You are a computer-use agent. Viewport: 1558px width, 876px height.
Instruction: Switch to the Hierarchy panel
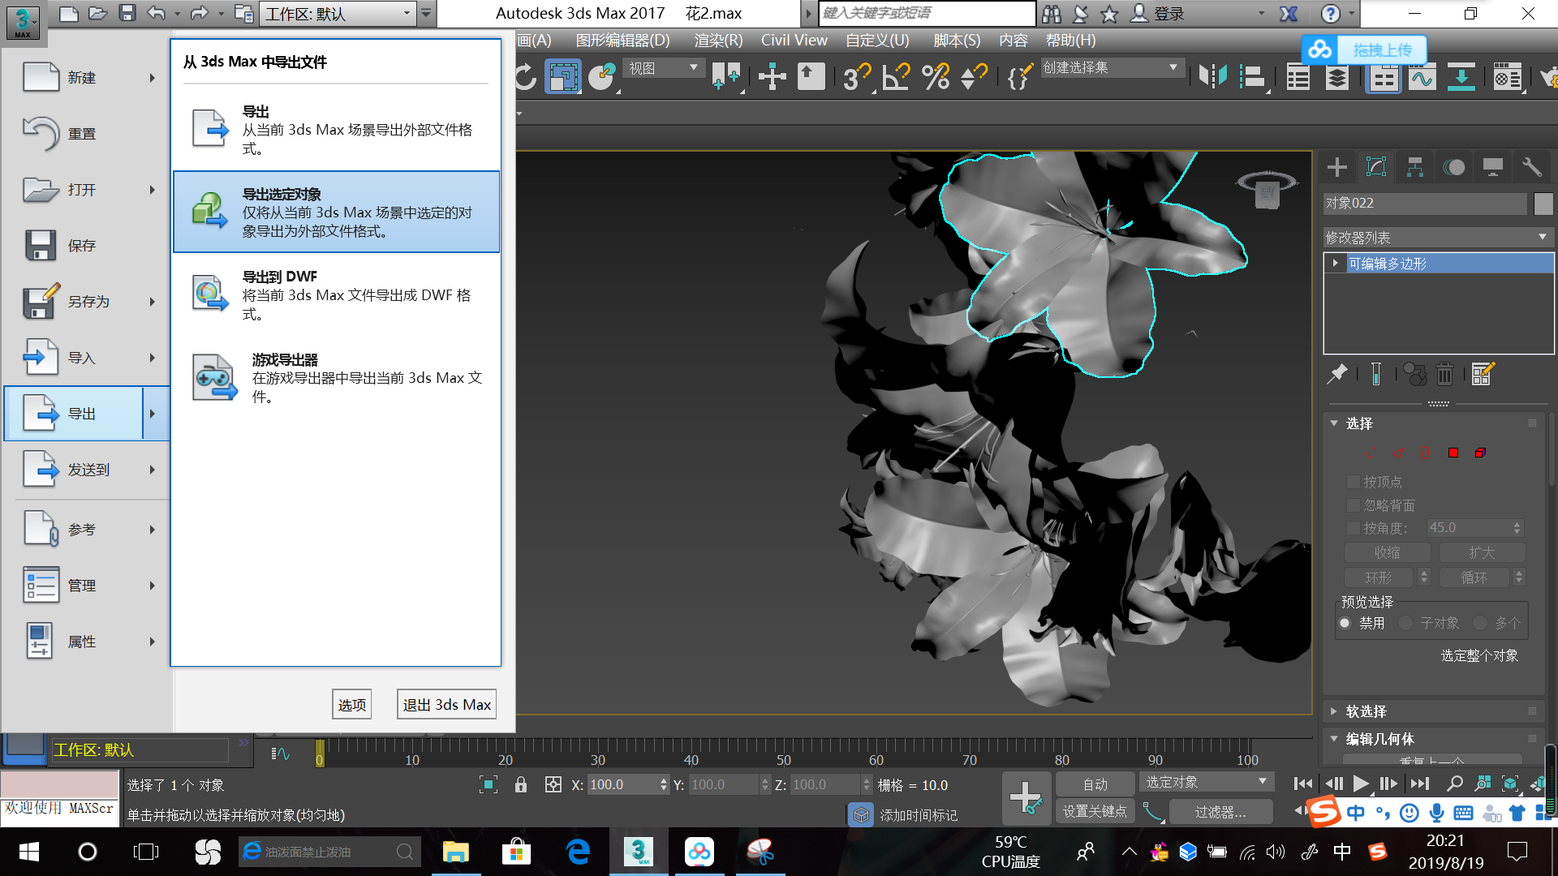1414,166
